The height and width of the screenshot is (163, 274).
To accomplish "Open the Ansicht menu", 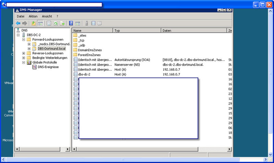I will click(47, 16).
